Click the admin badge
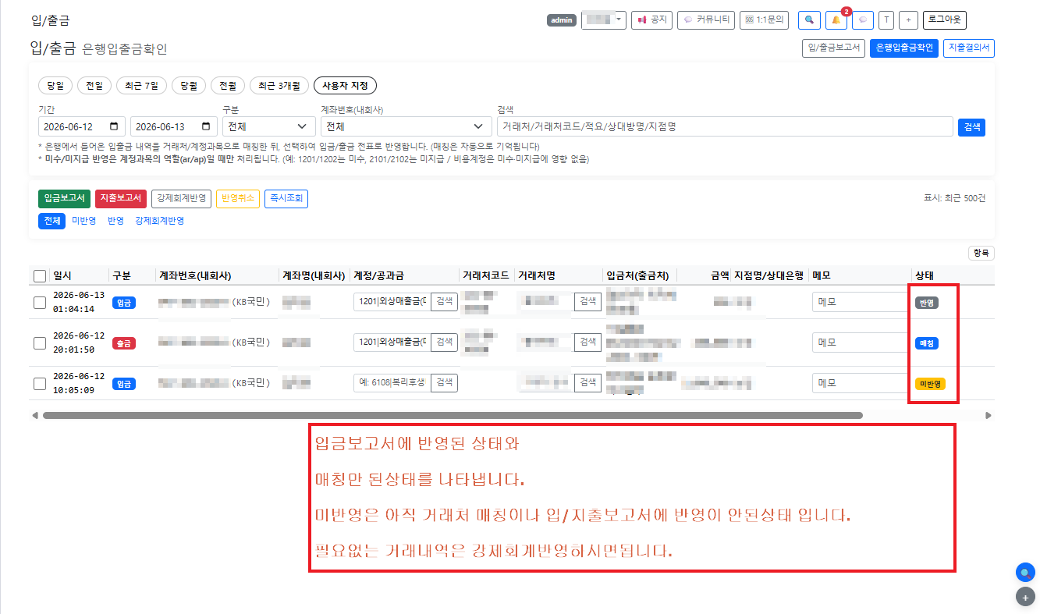1040x614 pixels. click(562, 20)
